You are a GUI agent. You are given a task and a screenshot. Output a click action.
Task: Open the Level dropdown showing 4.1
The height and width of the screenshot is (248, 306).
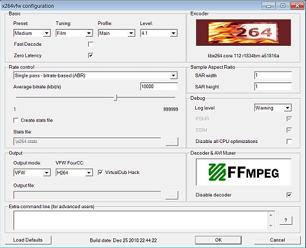(158, 33)
